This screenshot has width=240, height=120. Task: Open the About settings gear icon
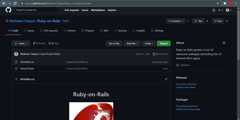pos(224,43)
